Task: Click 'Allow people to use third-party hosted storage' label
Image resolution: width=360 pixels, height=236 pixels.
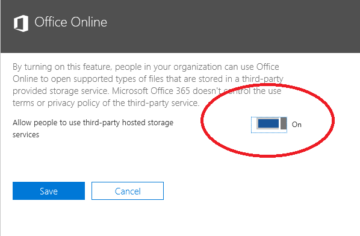Action: (93, 128)
